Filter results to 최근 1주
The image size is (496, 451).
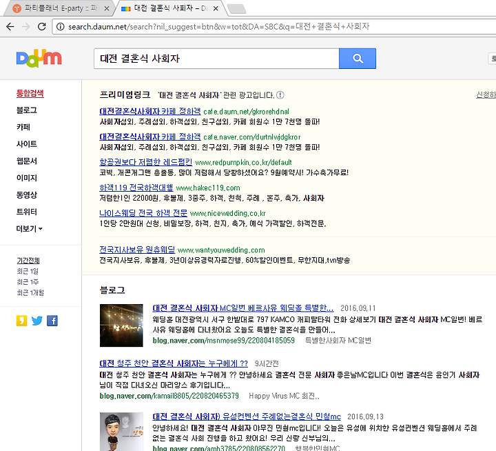(x=28, y=282)
